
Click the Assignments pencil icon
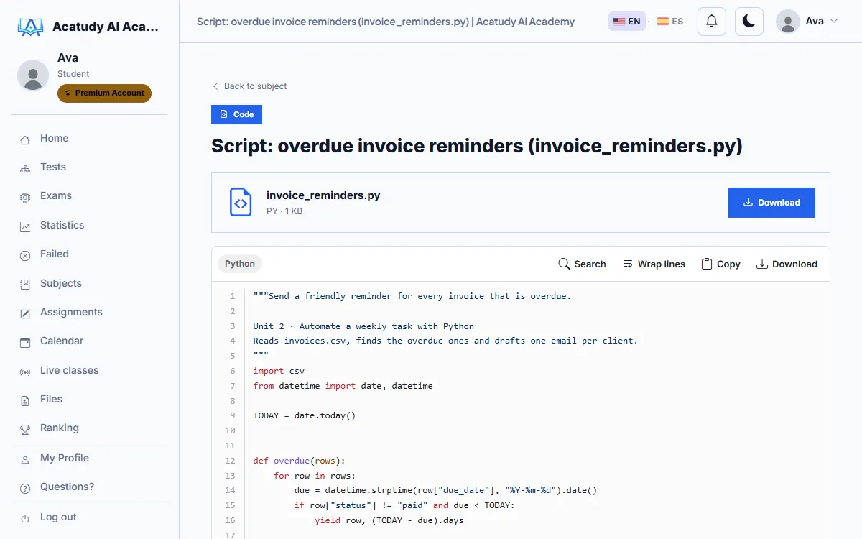(x=25, y=313)
